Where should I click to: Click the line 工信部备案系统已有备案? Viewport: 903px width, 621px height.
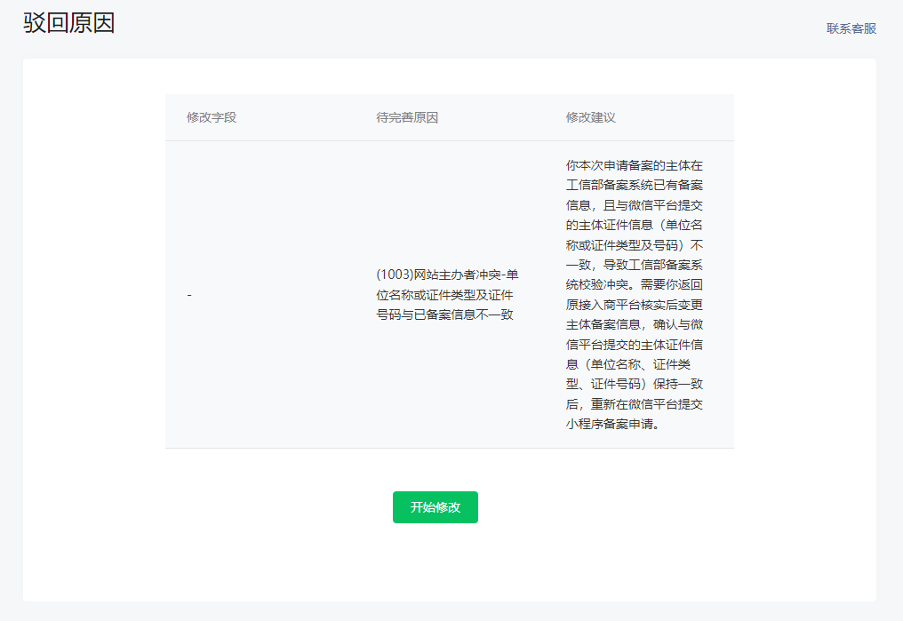(x=634, y=186)
